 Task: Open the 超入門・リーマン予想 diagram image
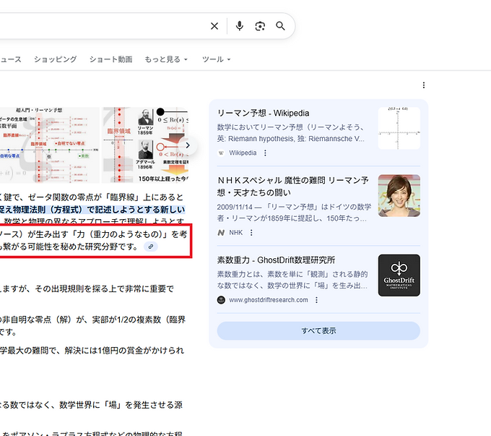pyautogui.click(x=50, y=145)
